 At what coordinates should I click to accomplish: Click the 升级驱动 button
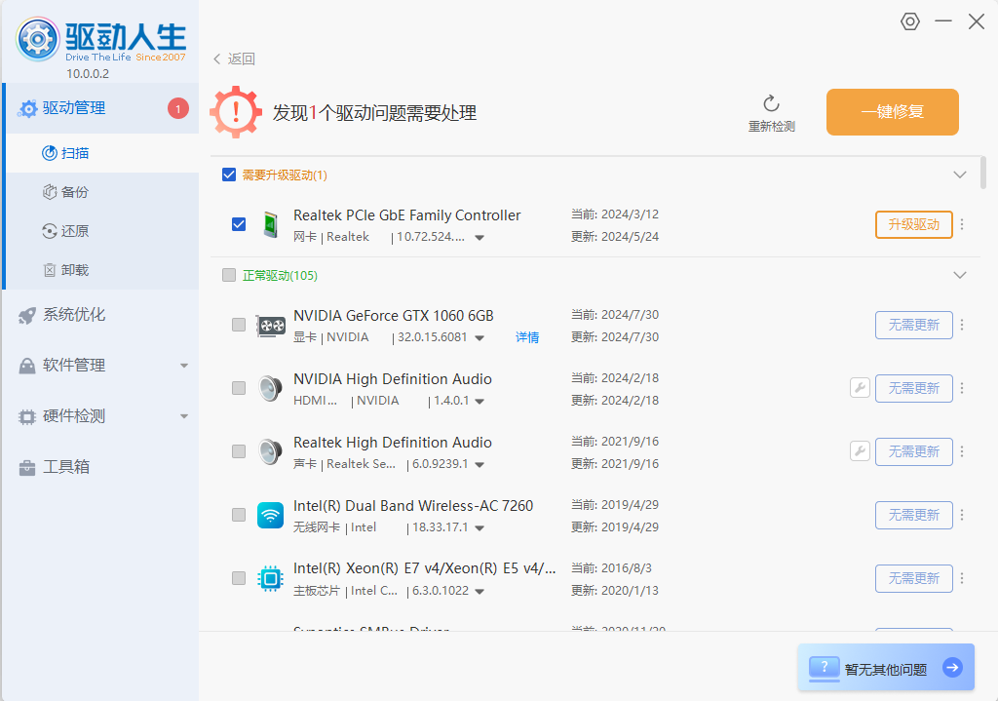tap(913, 224)
